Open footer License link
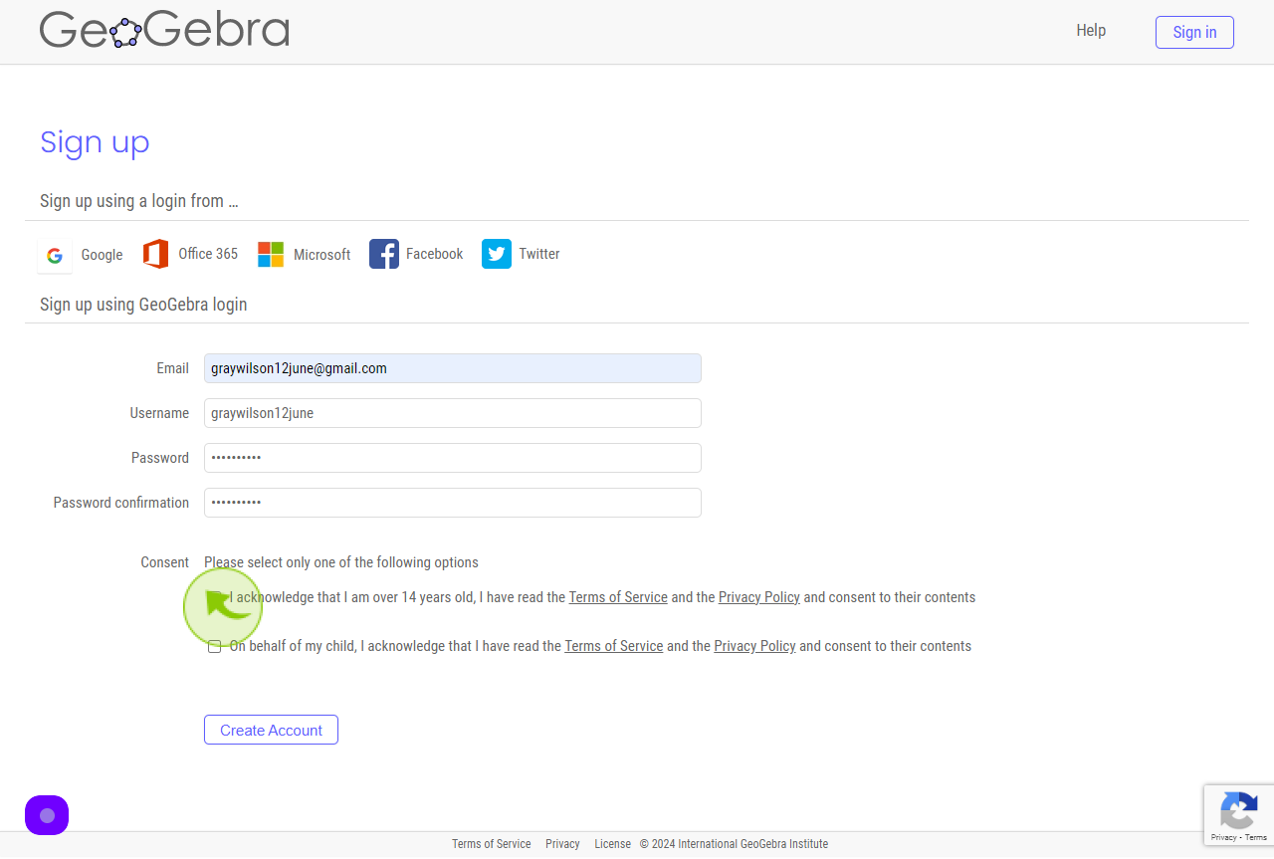The width and height of the screenshot is (1274, 859). tap(612, 844)
